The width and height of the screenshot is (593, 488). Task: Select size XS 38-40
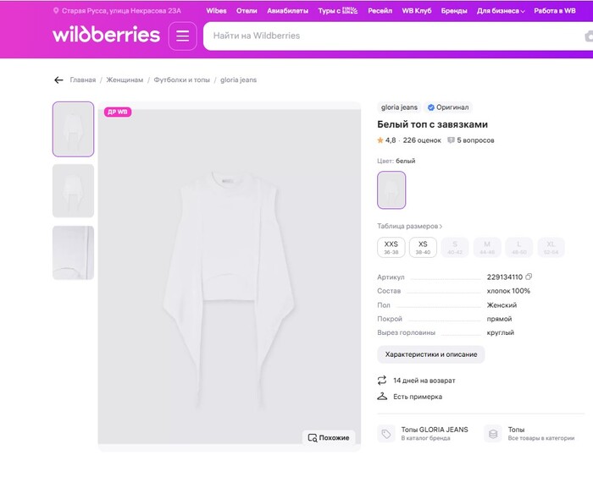pos(423,247)
